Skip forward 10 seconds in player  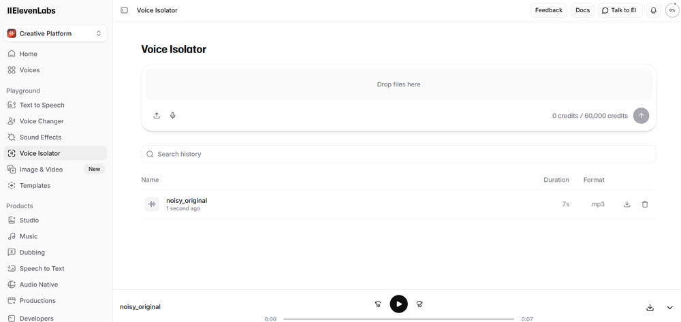click(419, 304)
